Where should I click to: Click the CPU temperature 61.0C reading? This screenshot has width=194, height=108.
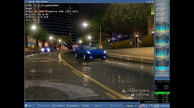pyautogui.click(x=166, y=73)
